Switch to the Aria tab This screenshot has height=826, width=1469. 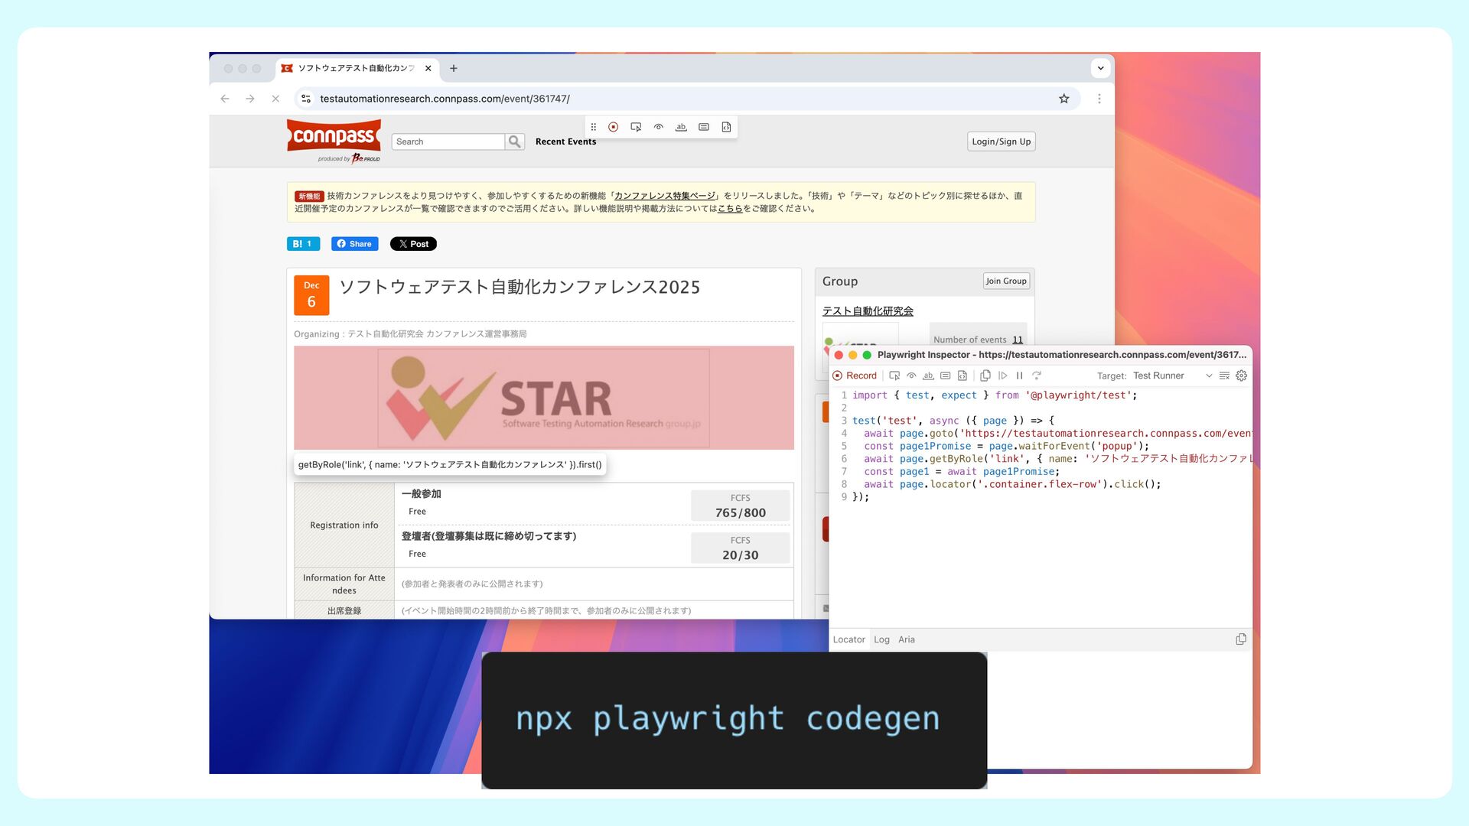[x=907, y=639]
